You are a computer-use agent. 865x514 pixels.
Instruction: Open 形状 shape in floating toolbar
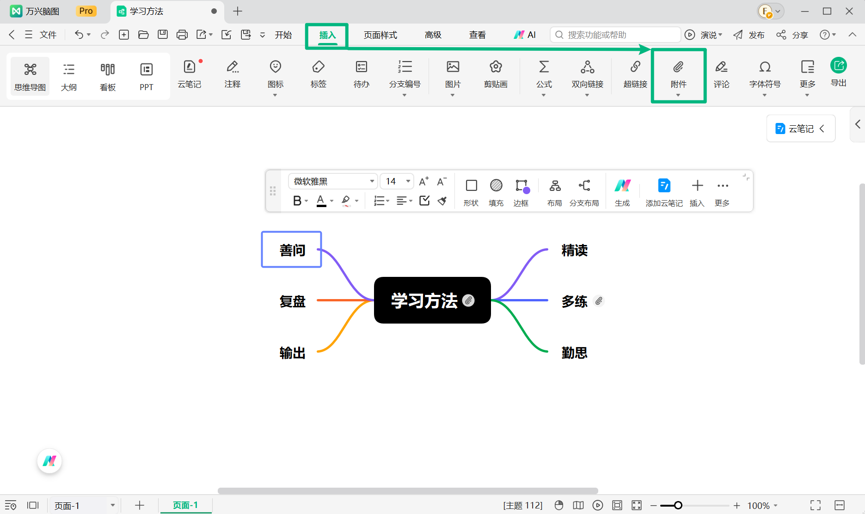[471, 193]
